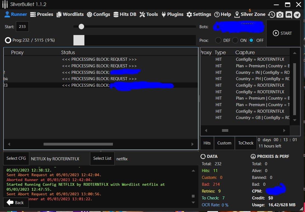Select the DEF proxy radio button
Image resolution: width=305 pixels, height=212 pixels.
pyautogui.click(x=218, y=40)
